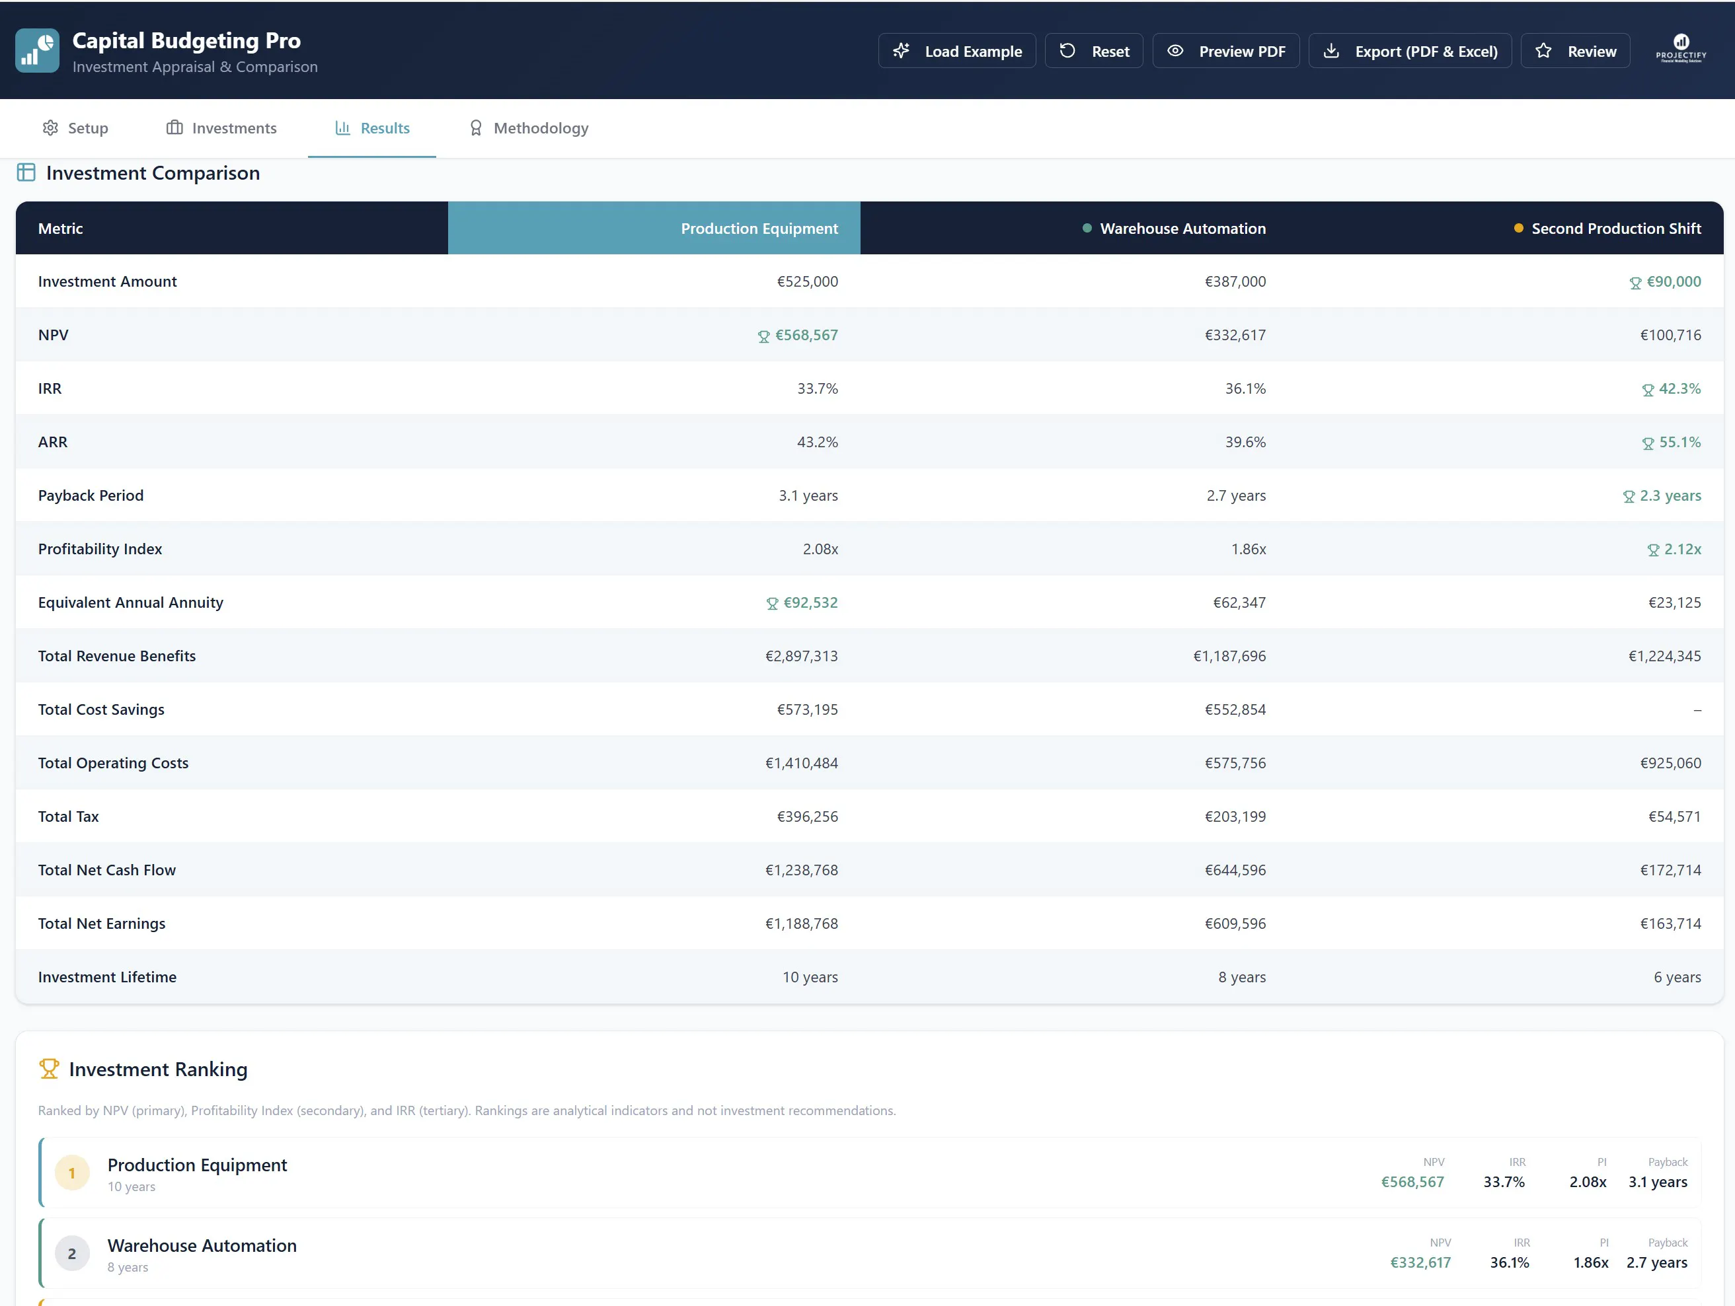Click the Equivalent Annual Annuity label

[131, 602]
